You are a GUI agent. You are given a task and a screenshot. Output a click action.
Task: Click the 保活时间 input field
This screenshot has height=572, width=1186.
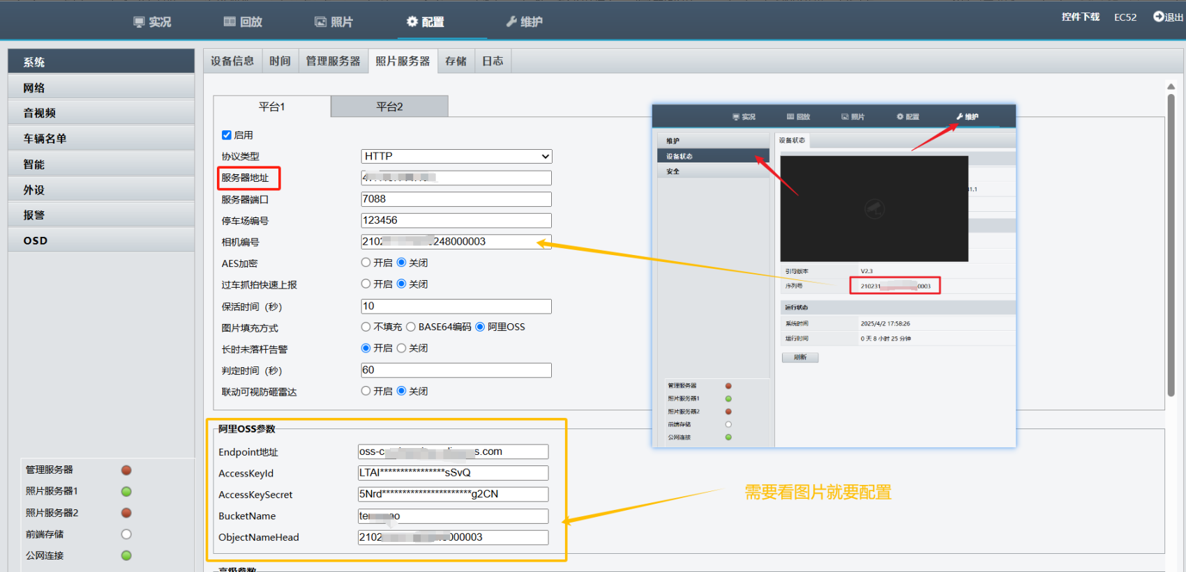point(456,307)
